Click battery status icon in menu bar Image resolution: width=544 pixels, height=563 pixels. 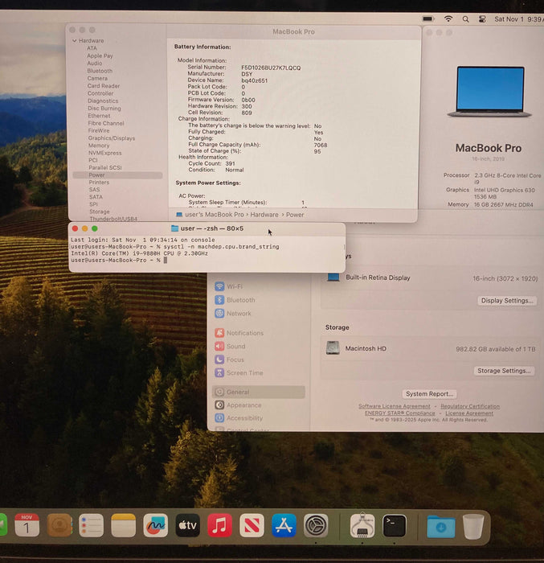pyautogui.click(x=428, y=18)
